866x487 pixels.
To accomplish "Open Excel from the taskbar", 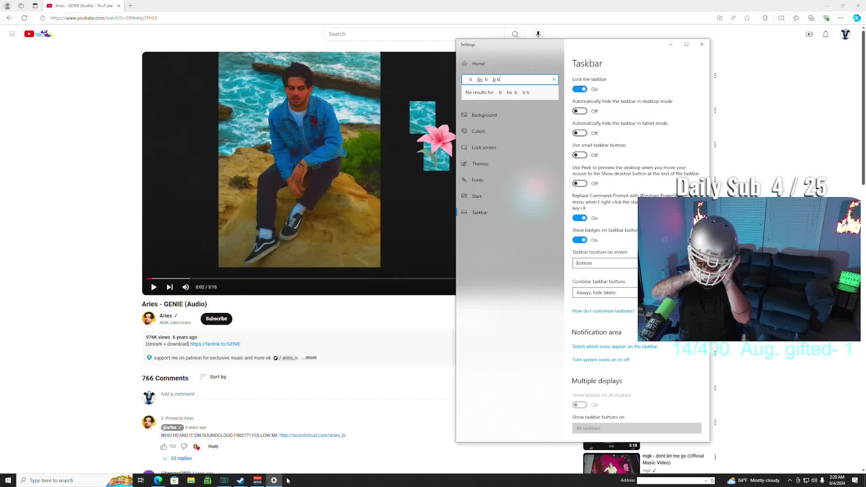I will pyautogui.click(x=224, y=480).
